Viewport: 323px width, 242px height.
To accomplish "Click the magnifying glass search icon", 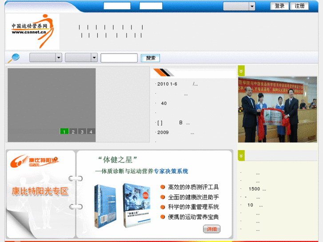I will [14, 58].
